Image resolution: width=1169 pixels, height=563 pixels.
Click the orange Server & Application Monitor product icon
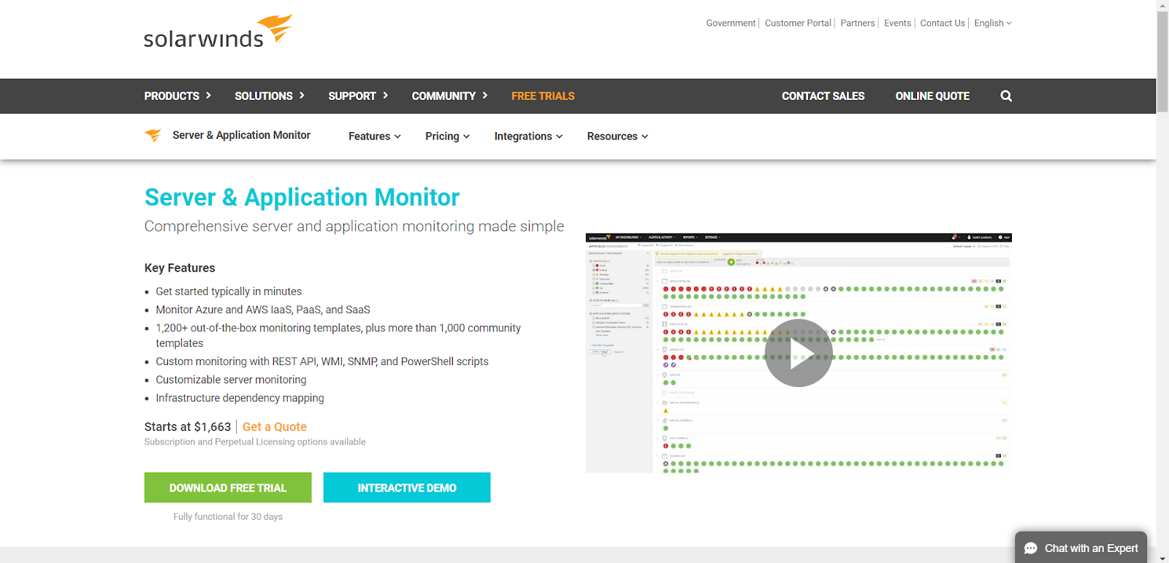(x=153, y=135)
